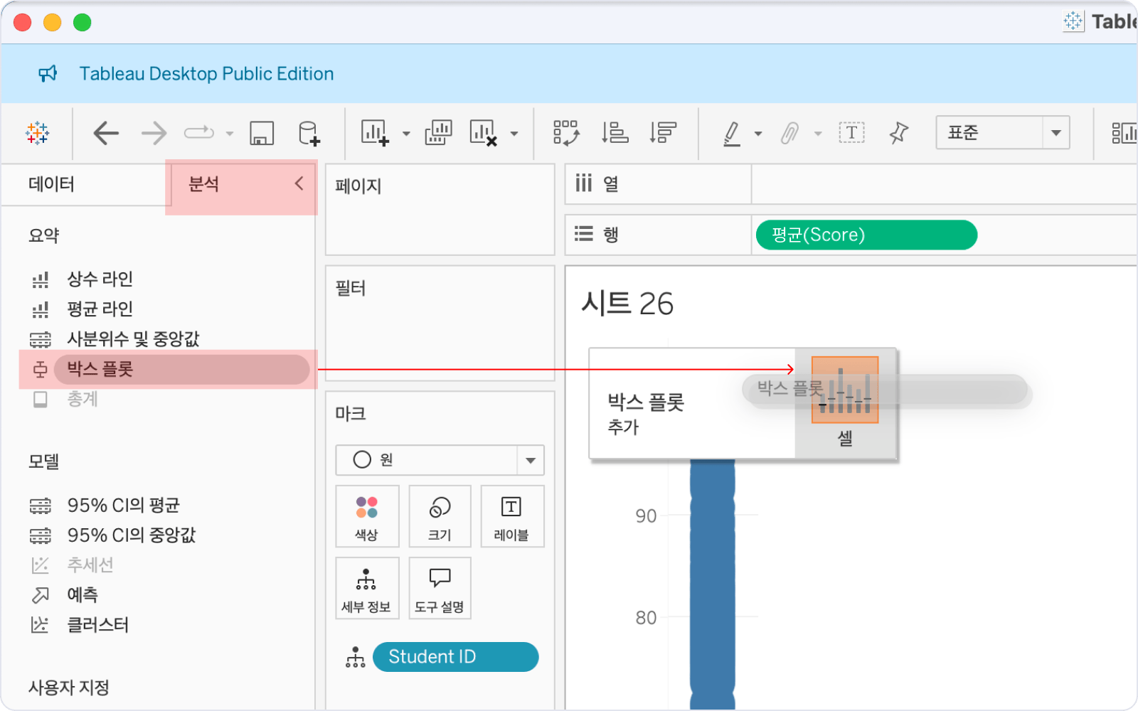The height and width of the screenshot is (711, 1138).
Task: Open new worksheet dropdown arrow
Action: (406, 134)
